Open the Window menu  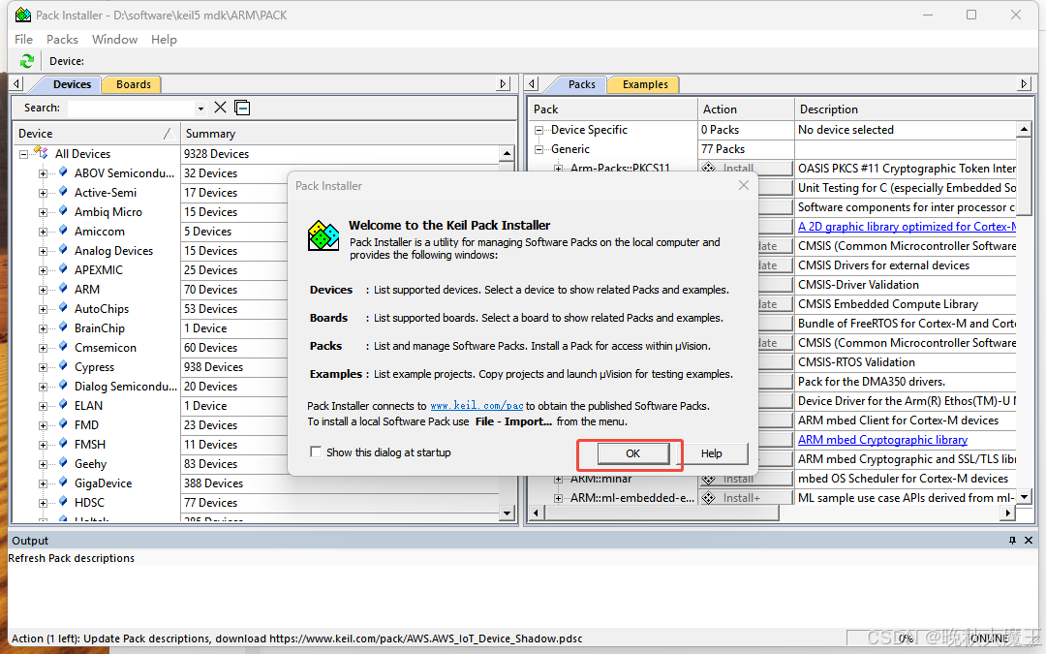click(114, 40)
